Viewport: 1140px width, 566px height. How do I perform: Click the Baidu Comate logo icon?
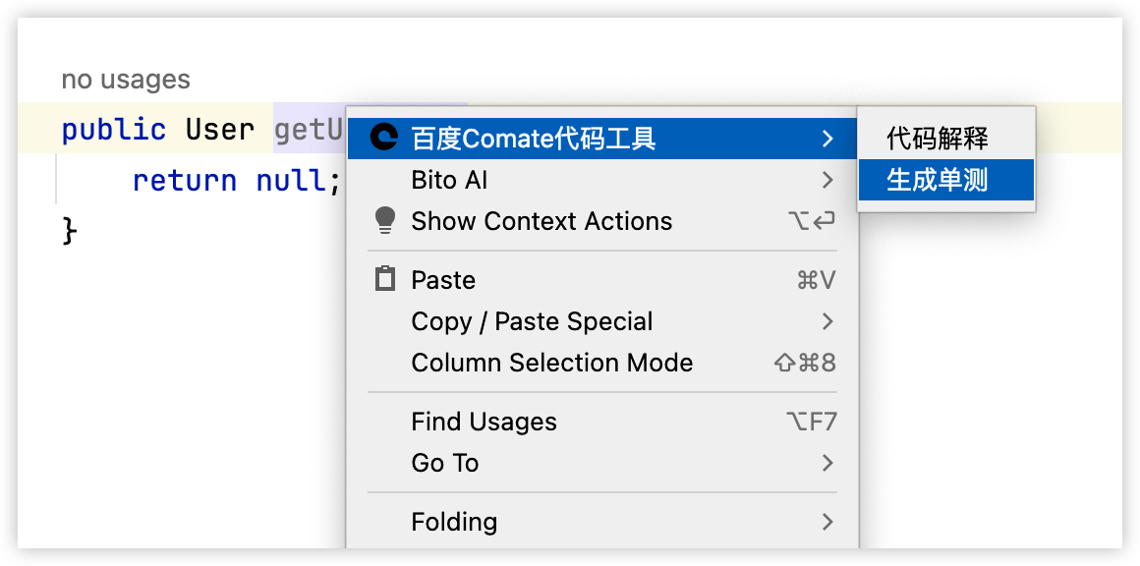[384, 138]
